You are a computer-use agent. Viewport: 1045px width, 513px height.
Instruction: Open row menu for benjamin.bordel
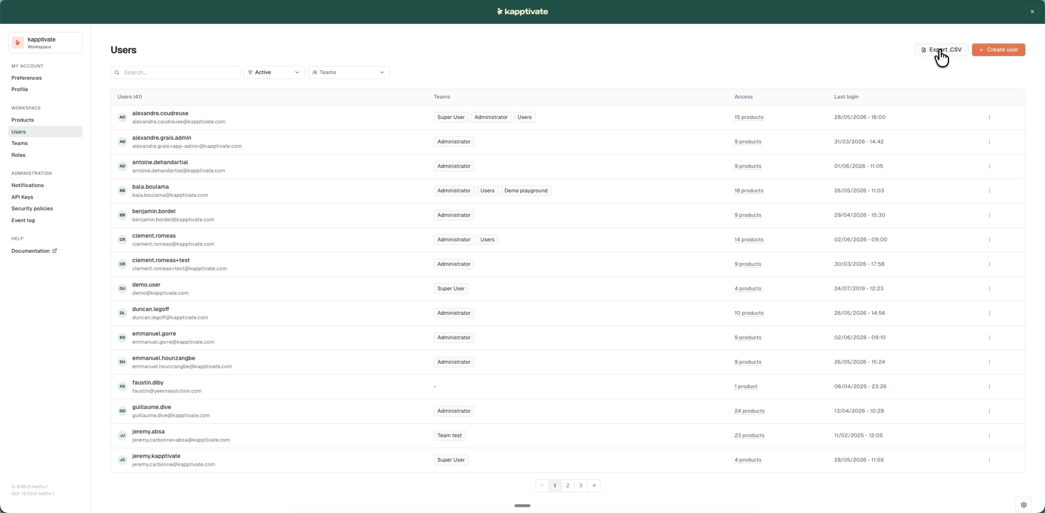(989, 215)
